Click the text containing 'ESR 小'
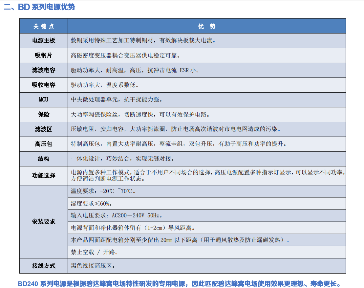This screenshot has height=288, width=364. click(x=135, y=70)
